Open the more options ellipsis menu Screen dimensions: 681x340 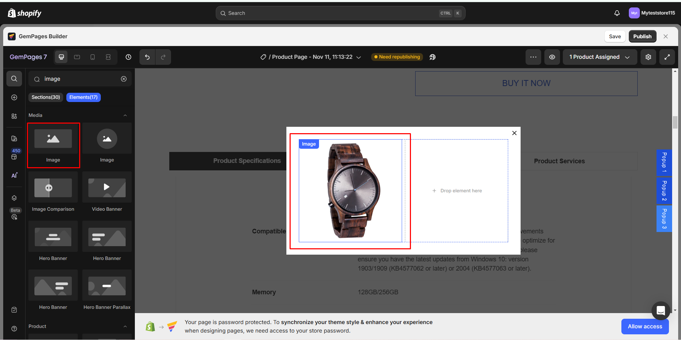533,57
